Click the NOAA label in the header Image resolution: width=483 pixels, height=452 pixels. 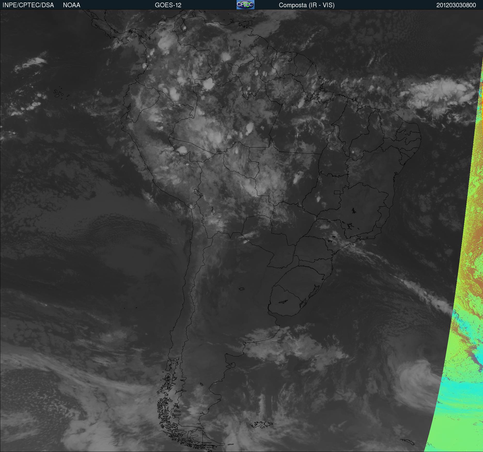coord(72,5)
